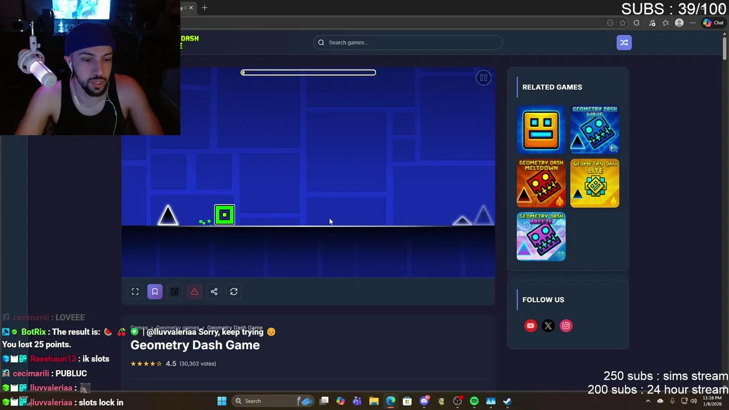Open Task View from the taskbar

click(x=324, y=401)
